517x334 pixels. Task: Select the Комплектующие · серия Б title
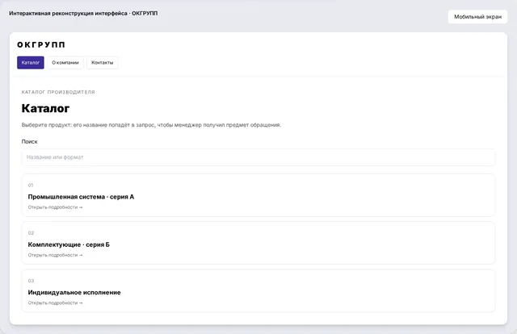pyautogui.click(x=69, y=244)
